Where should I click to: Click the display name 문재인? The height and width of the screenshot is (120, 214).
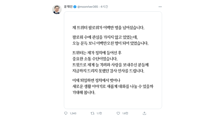[68, 6]
